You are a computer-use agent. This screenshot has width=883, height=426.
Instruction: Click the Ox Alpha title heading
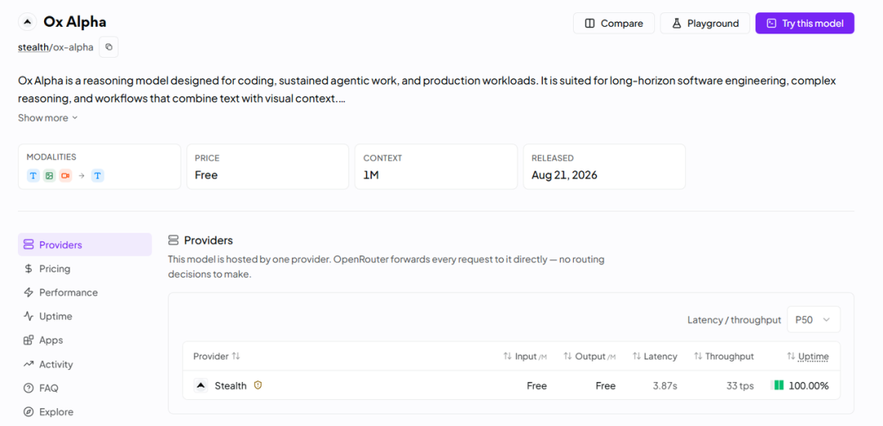[x=75, y=23]
